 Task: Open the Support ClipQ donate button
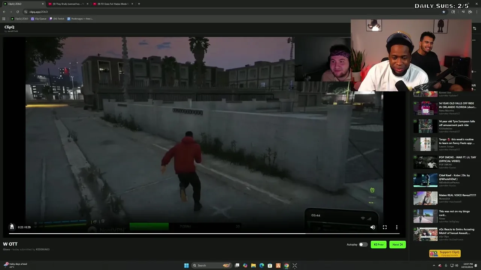pos(445,253)
